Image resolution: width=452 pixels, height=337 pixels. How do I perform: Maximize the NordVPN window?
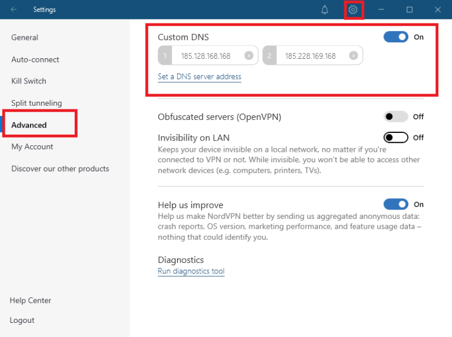[410, 9]
